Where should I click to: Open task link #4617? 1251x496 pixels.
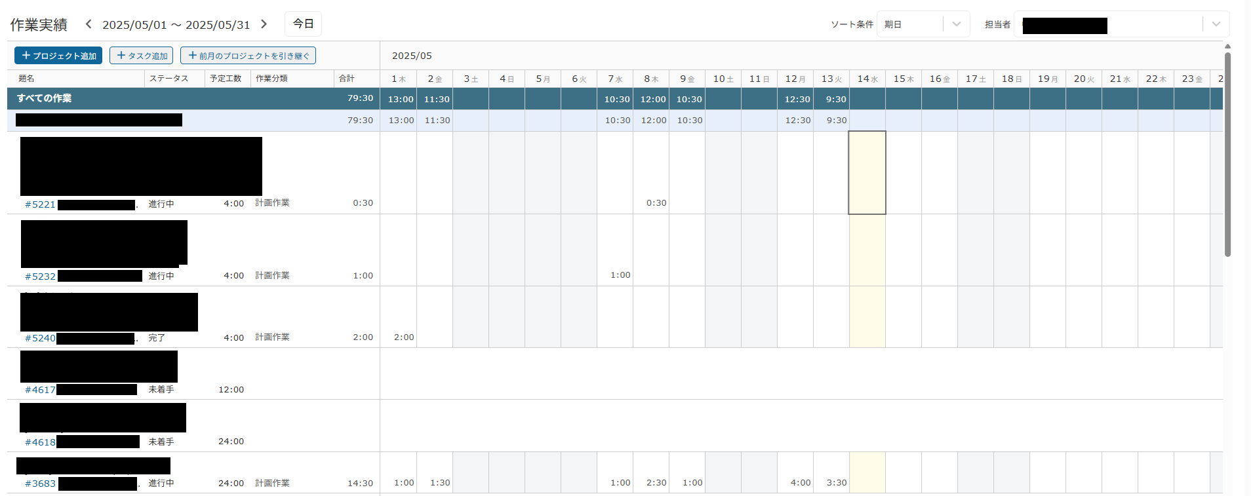point(40,390)
